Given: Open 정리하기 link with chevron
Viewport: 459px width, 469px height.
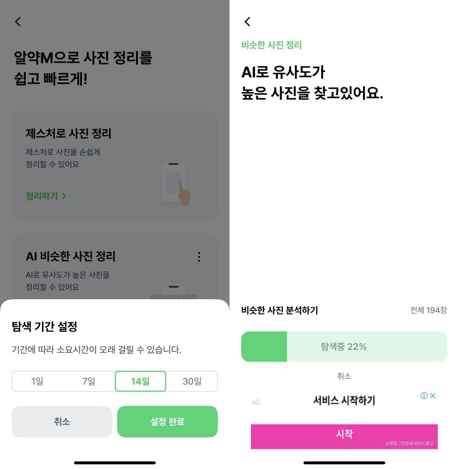Looking at the screenshot, I should pos(46,196).
